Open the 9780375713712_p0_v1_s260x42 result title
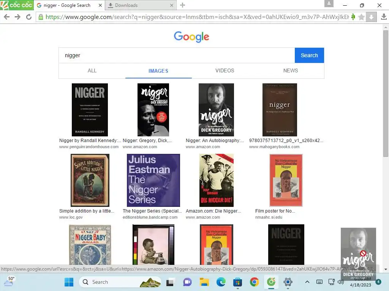 pyautogui.click(x=286, y=141)
